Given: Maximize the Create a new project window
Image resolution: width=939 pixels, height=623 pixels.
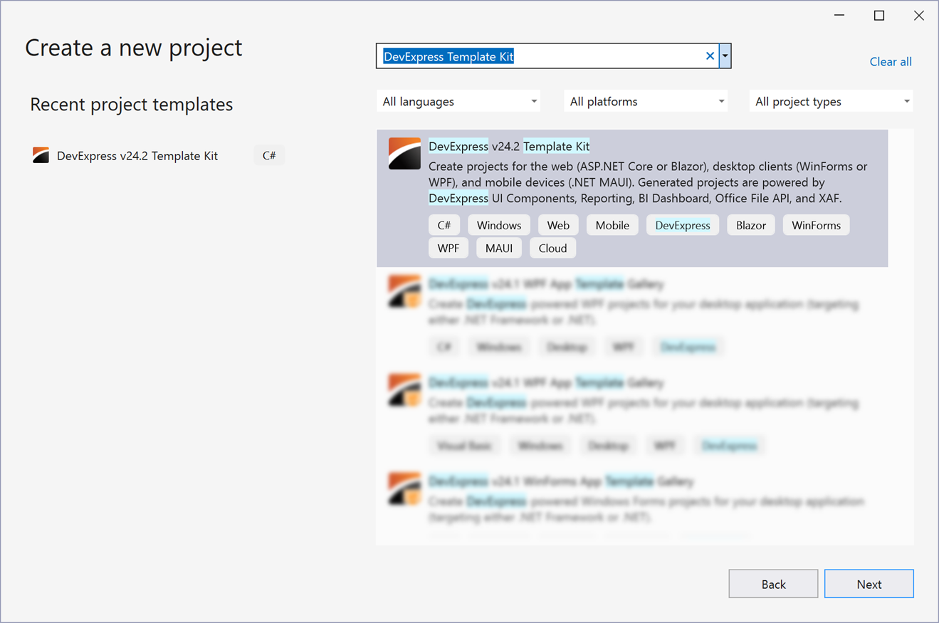Looking at the screenshot, I should click(x=879, y=16).
